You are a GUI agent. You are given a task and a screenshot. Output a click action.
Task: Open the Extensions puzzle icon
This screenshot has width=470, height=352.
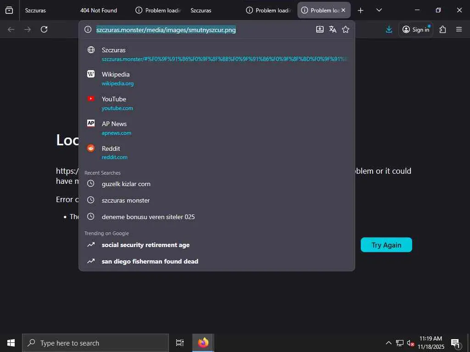click(x=442, y=29)
